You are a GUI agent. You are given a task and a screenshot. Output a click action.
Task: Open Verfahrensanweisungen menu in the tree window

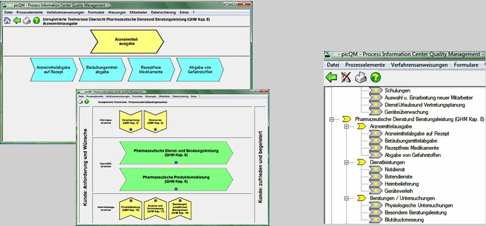pyautogui.click(x=419, y=65)
